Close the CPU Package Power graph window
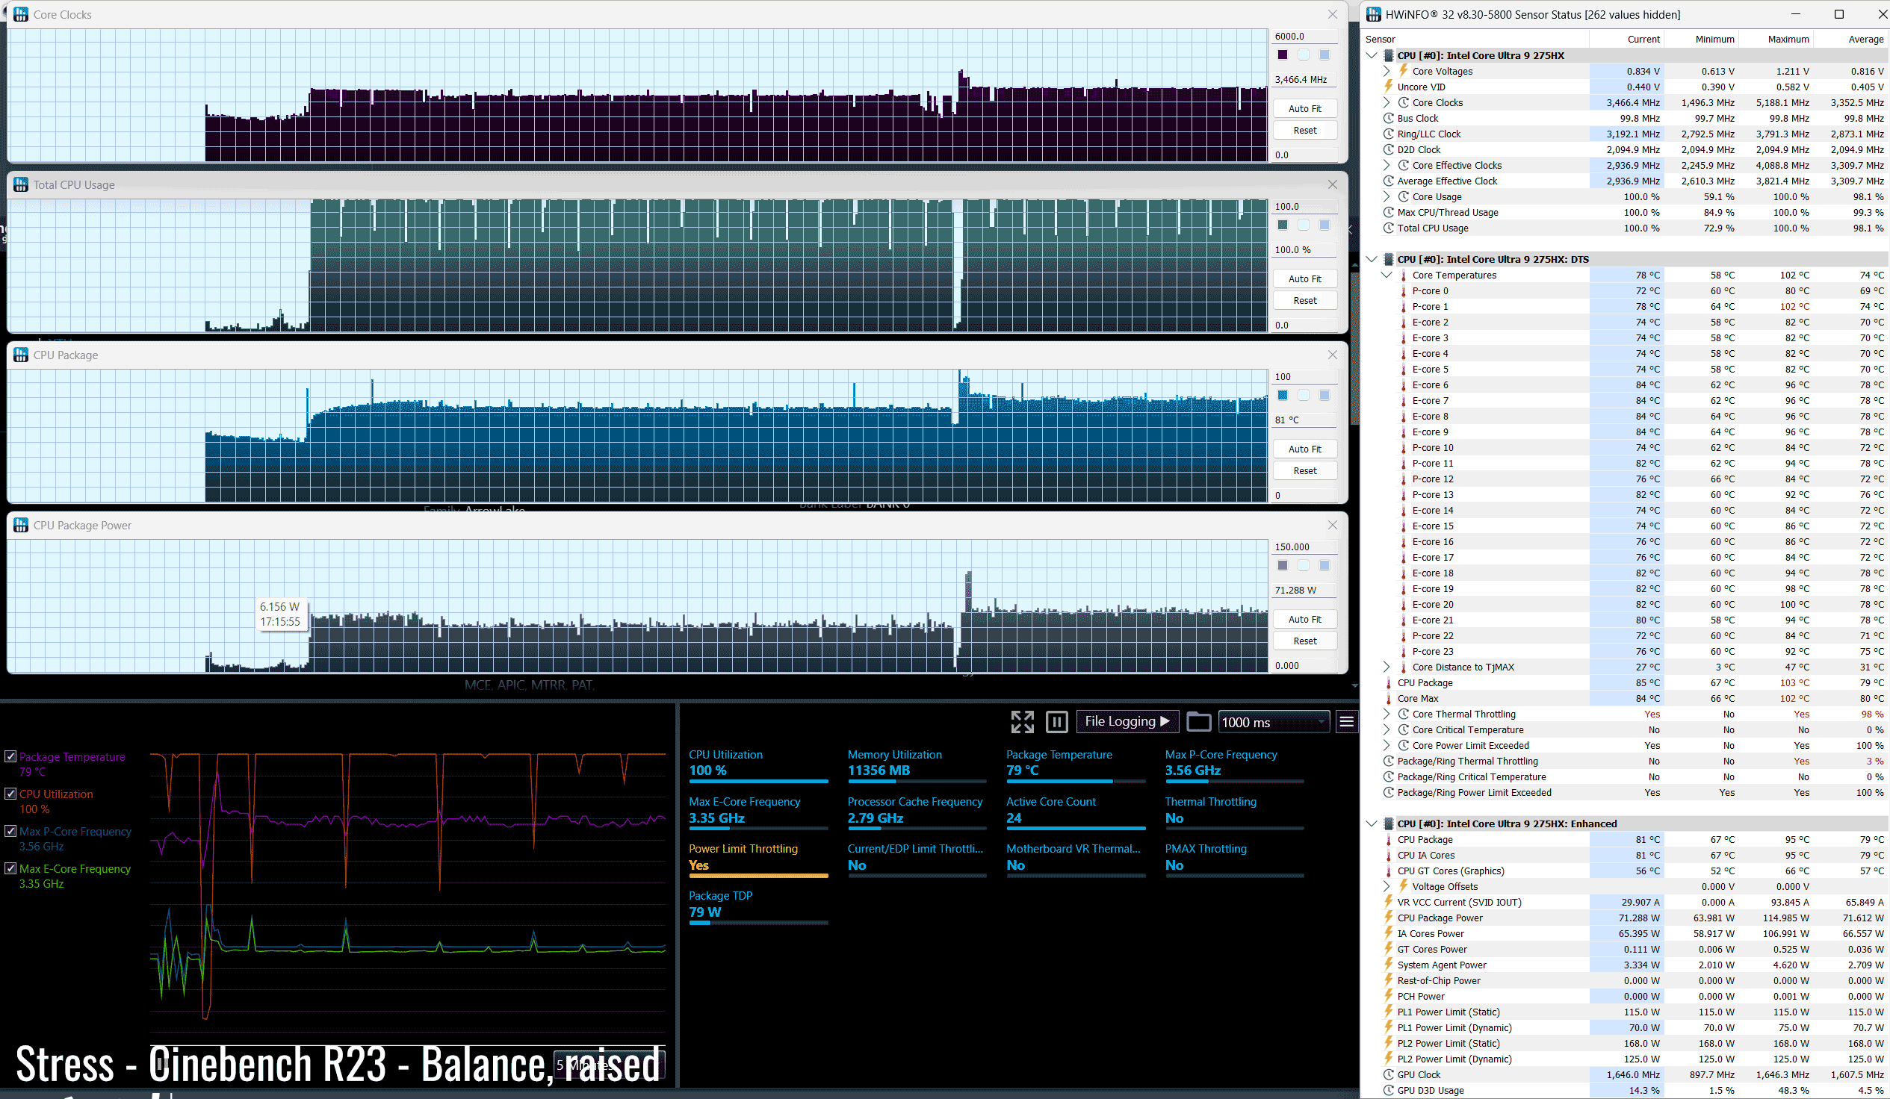This screenshot has height=1099, width=1890. tap(1332, 525)
